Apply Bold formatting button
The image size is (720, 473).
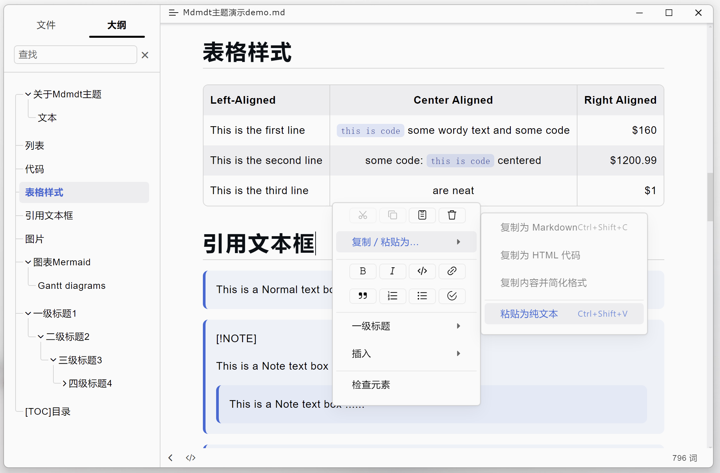363,271
